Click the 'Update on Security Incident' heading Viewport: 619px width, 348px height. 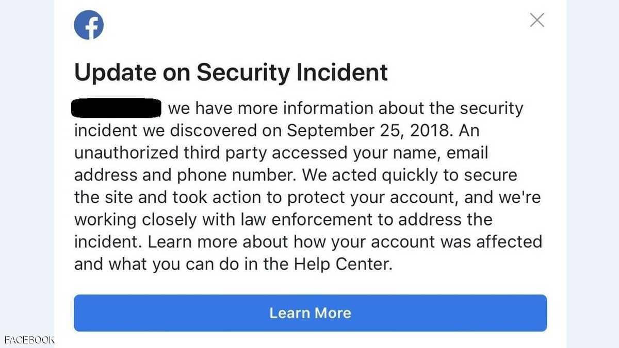point(231,73)
